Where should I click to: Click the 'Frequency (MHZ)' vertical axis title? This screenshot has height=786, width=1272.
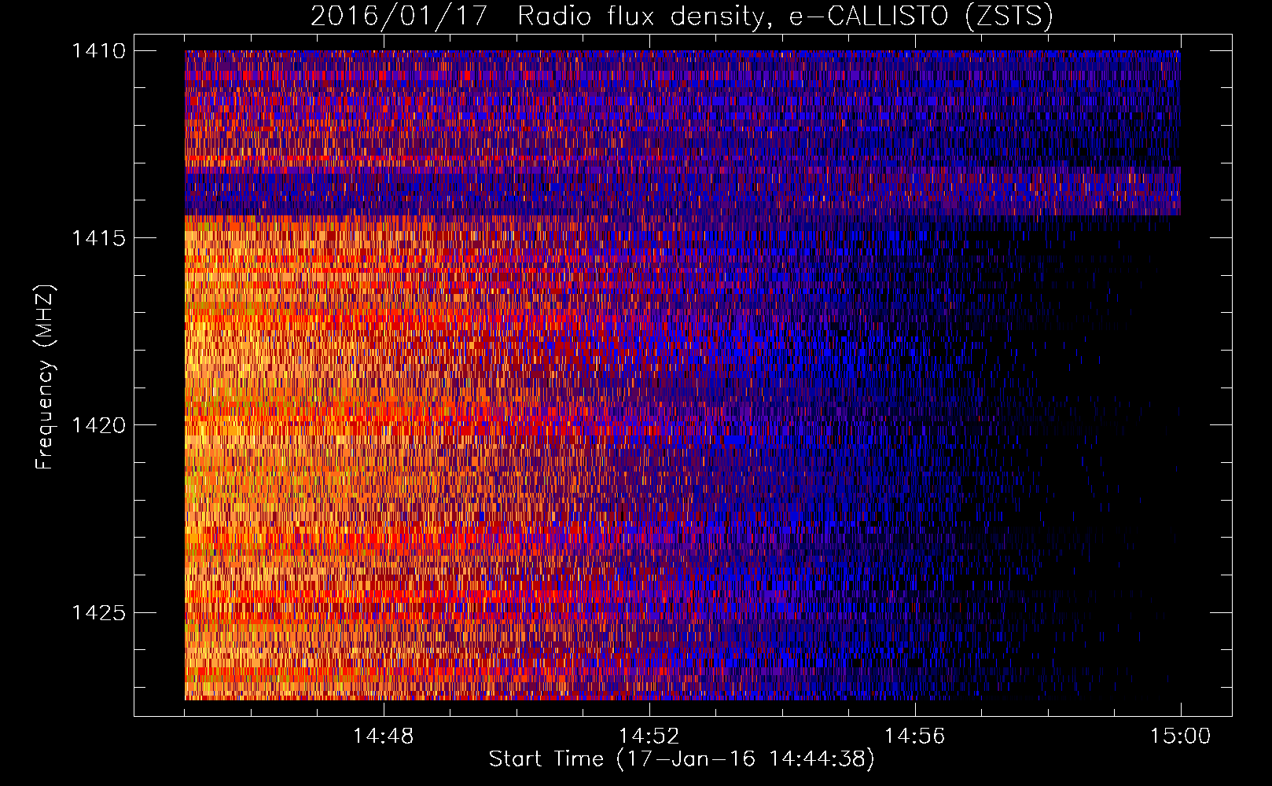point(44,376)
